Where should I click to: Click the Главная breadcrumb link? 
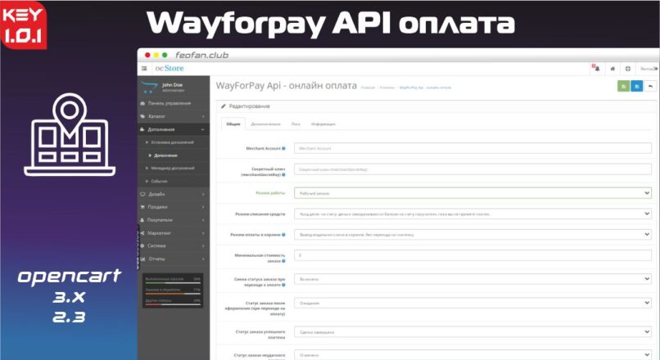tap(368, 88)
